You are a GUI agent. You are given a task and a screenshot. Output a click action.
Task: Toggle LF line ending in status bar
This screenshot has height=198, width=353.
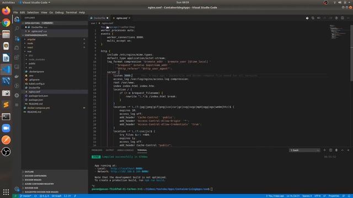[x=324, y=196]
